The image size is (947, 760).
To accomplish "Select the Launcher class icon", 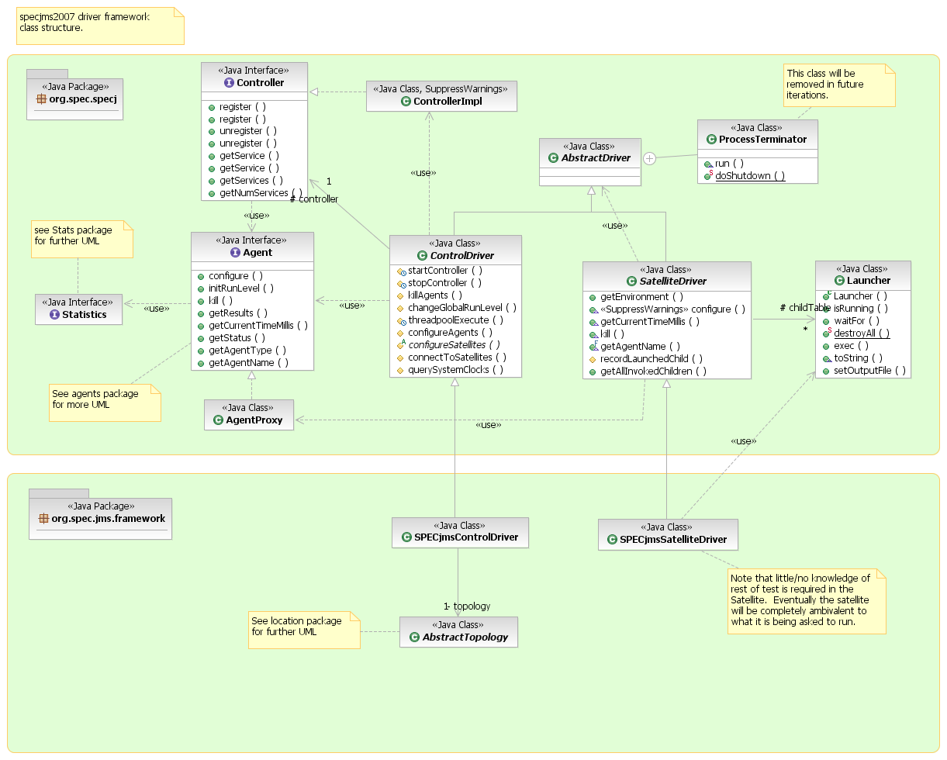I will (838, 281).
